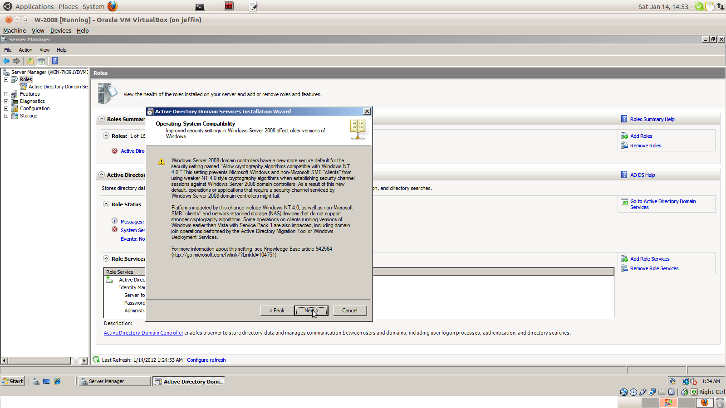
Task: Click the Internet Explorer quick launch icon
Action: point(57,381)
